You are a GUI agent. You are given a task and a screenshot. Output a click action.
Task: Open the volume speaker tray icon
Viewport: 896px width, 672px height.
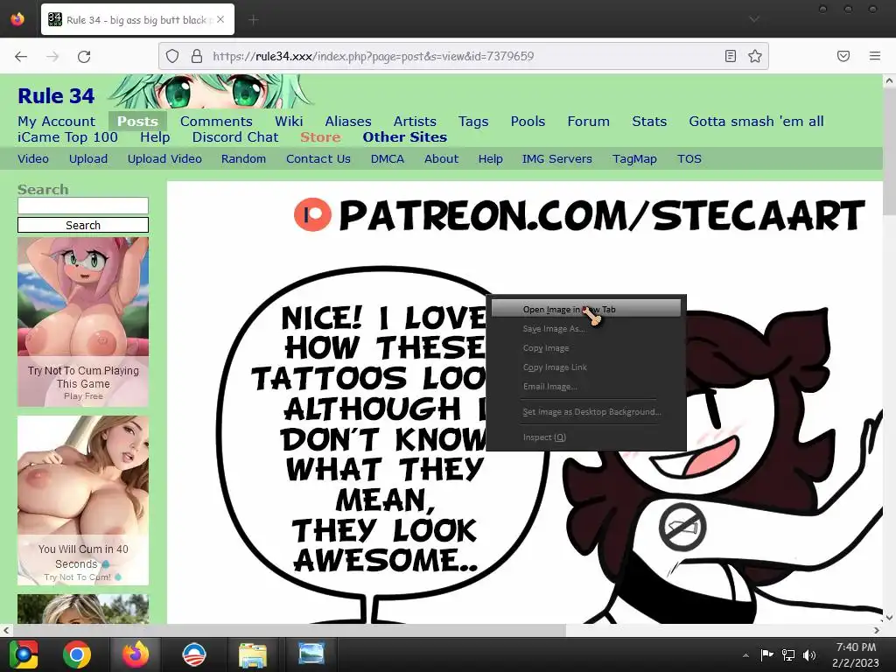809,654
